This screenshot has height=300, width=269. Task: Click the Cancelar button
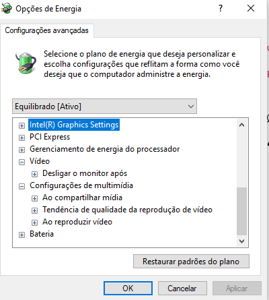point(182,289)
